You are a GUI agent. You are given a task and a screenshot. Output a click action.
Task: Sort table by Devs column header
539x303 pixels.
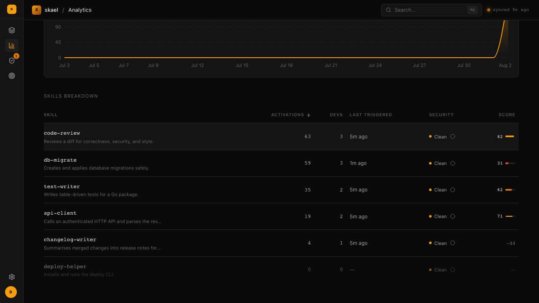pos(336,115)
